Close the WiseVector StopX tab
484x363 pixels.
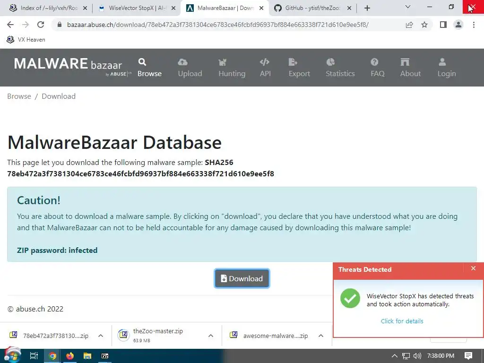tap(173, 9)
